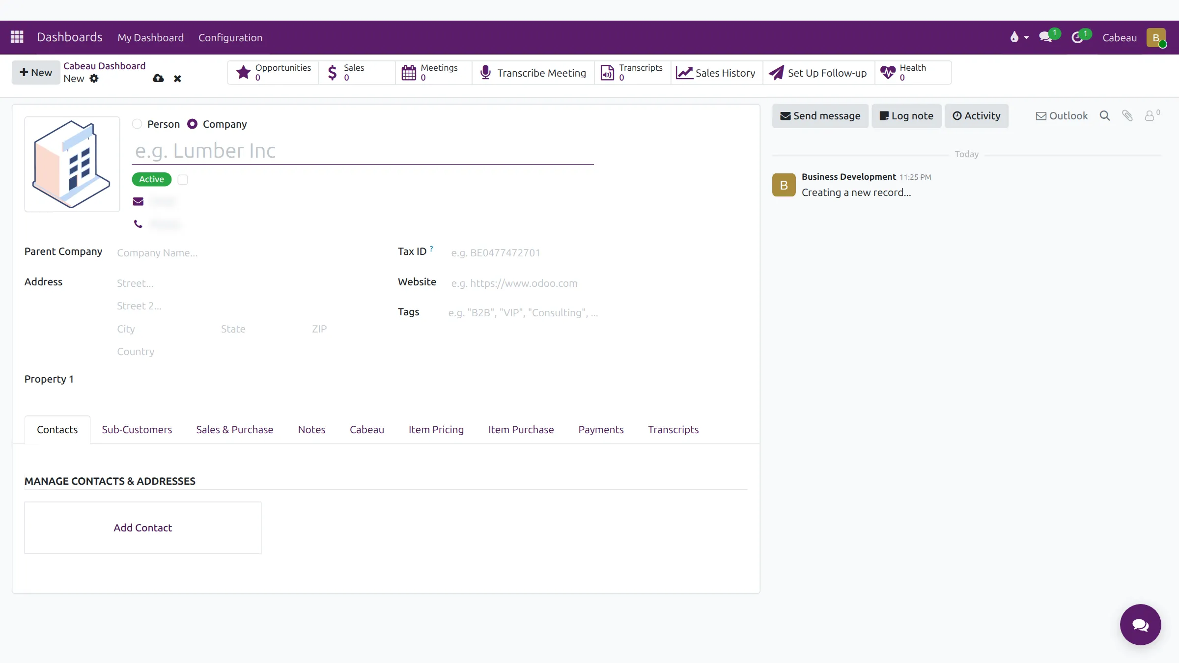
Task: Open the gear actions menu next to New
Action: pos(94,79)
